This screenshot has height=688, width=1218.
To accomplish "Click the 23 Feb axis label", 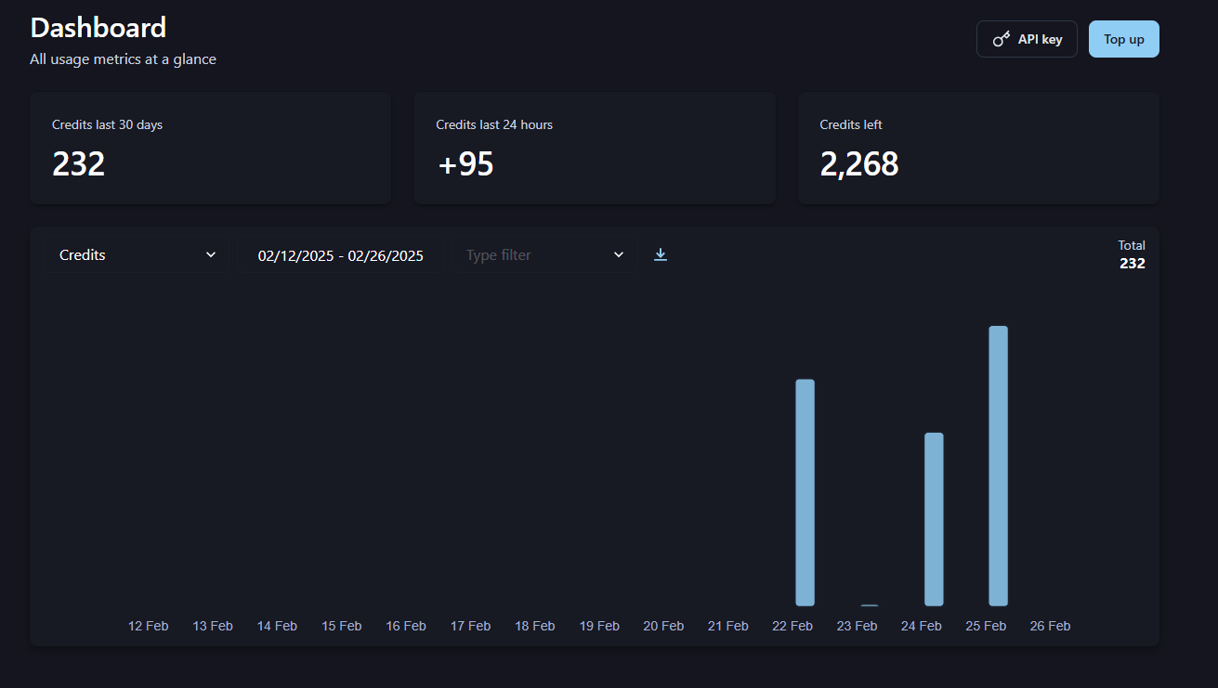I will coord(857,626).
